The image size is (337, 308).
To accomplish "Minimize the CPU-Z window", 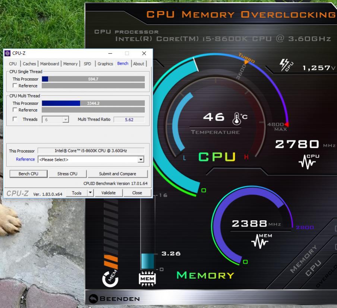I will 110,53.
